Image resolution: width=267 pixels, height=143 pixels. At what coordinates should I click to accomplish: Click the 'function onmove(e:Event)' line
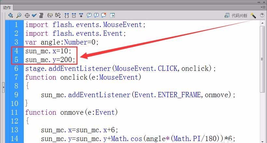72,112
